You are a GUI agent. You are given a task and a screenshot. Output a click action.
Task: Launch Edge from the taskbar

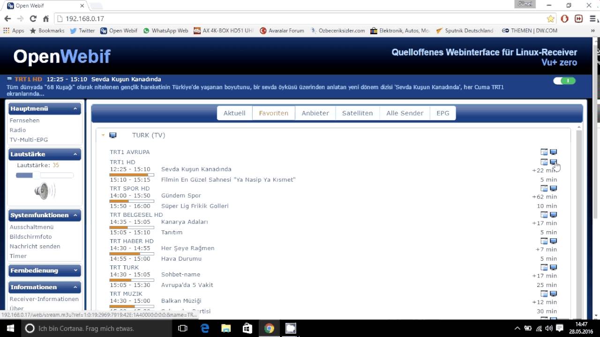(x=205, y=328)
